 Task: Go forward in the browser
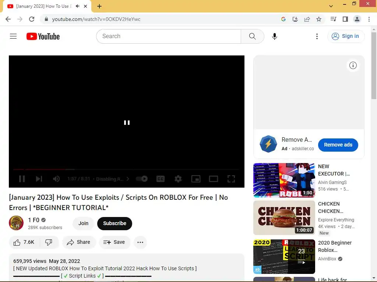pyautogui.click(x=20, y=19)
